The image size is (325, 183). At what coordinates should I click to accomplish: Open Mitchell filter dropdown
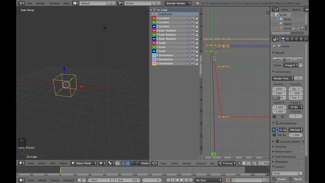pyautogui.click(x=296, y=130)
